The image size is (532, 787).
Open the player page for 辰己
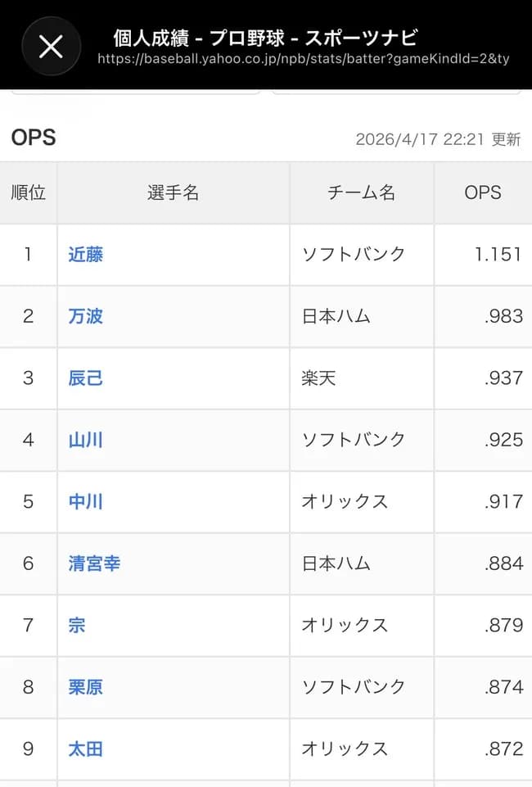[x=85, y=378]
